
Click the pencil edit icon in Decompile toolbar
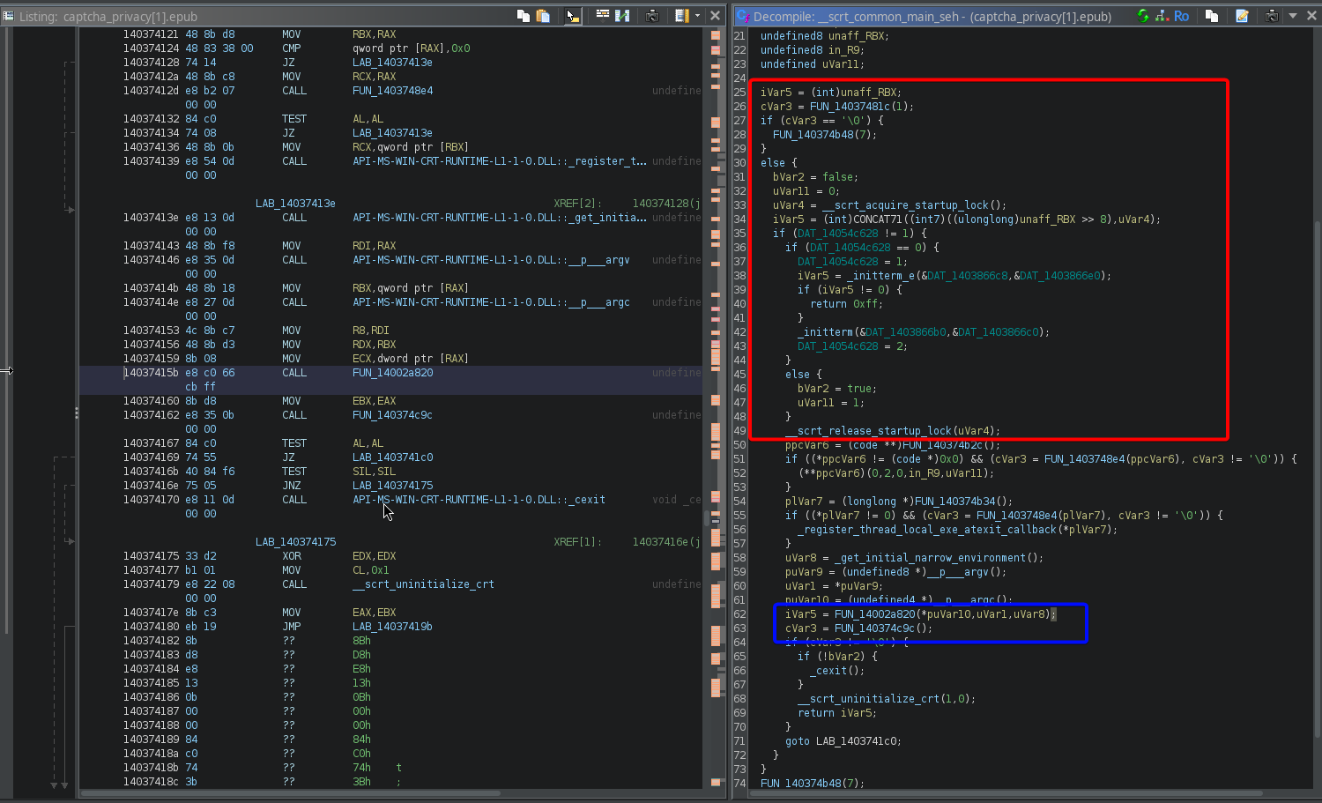pos(1242,16)
